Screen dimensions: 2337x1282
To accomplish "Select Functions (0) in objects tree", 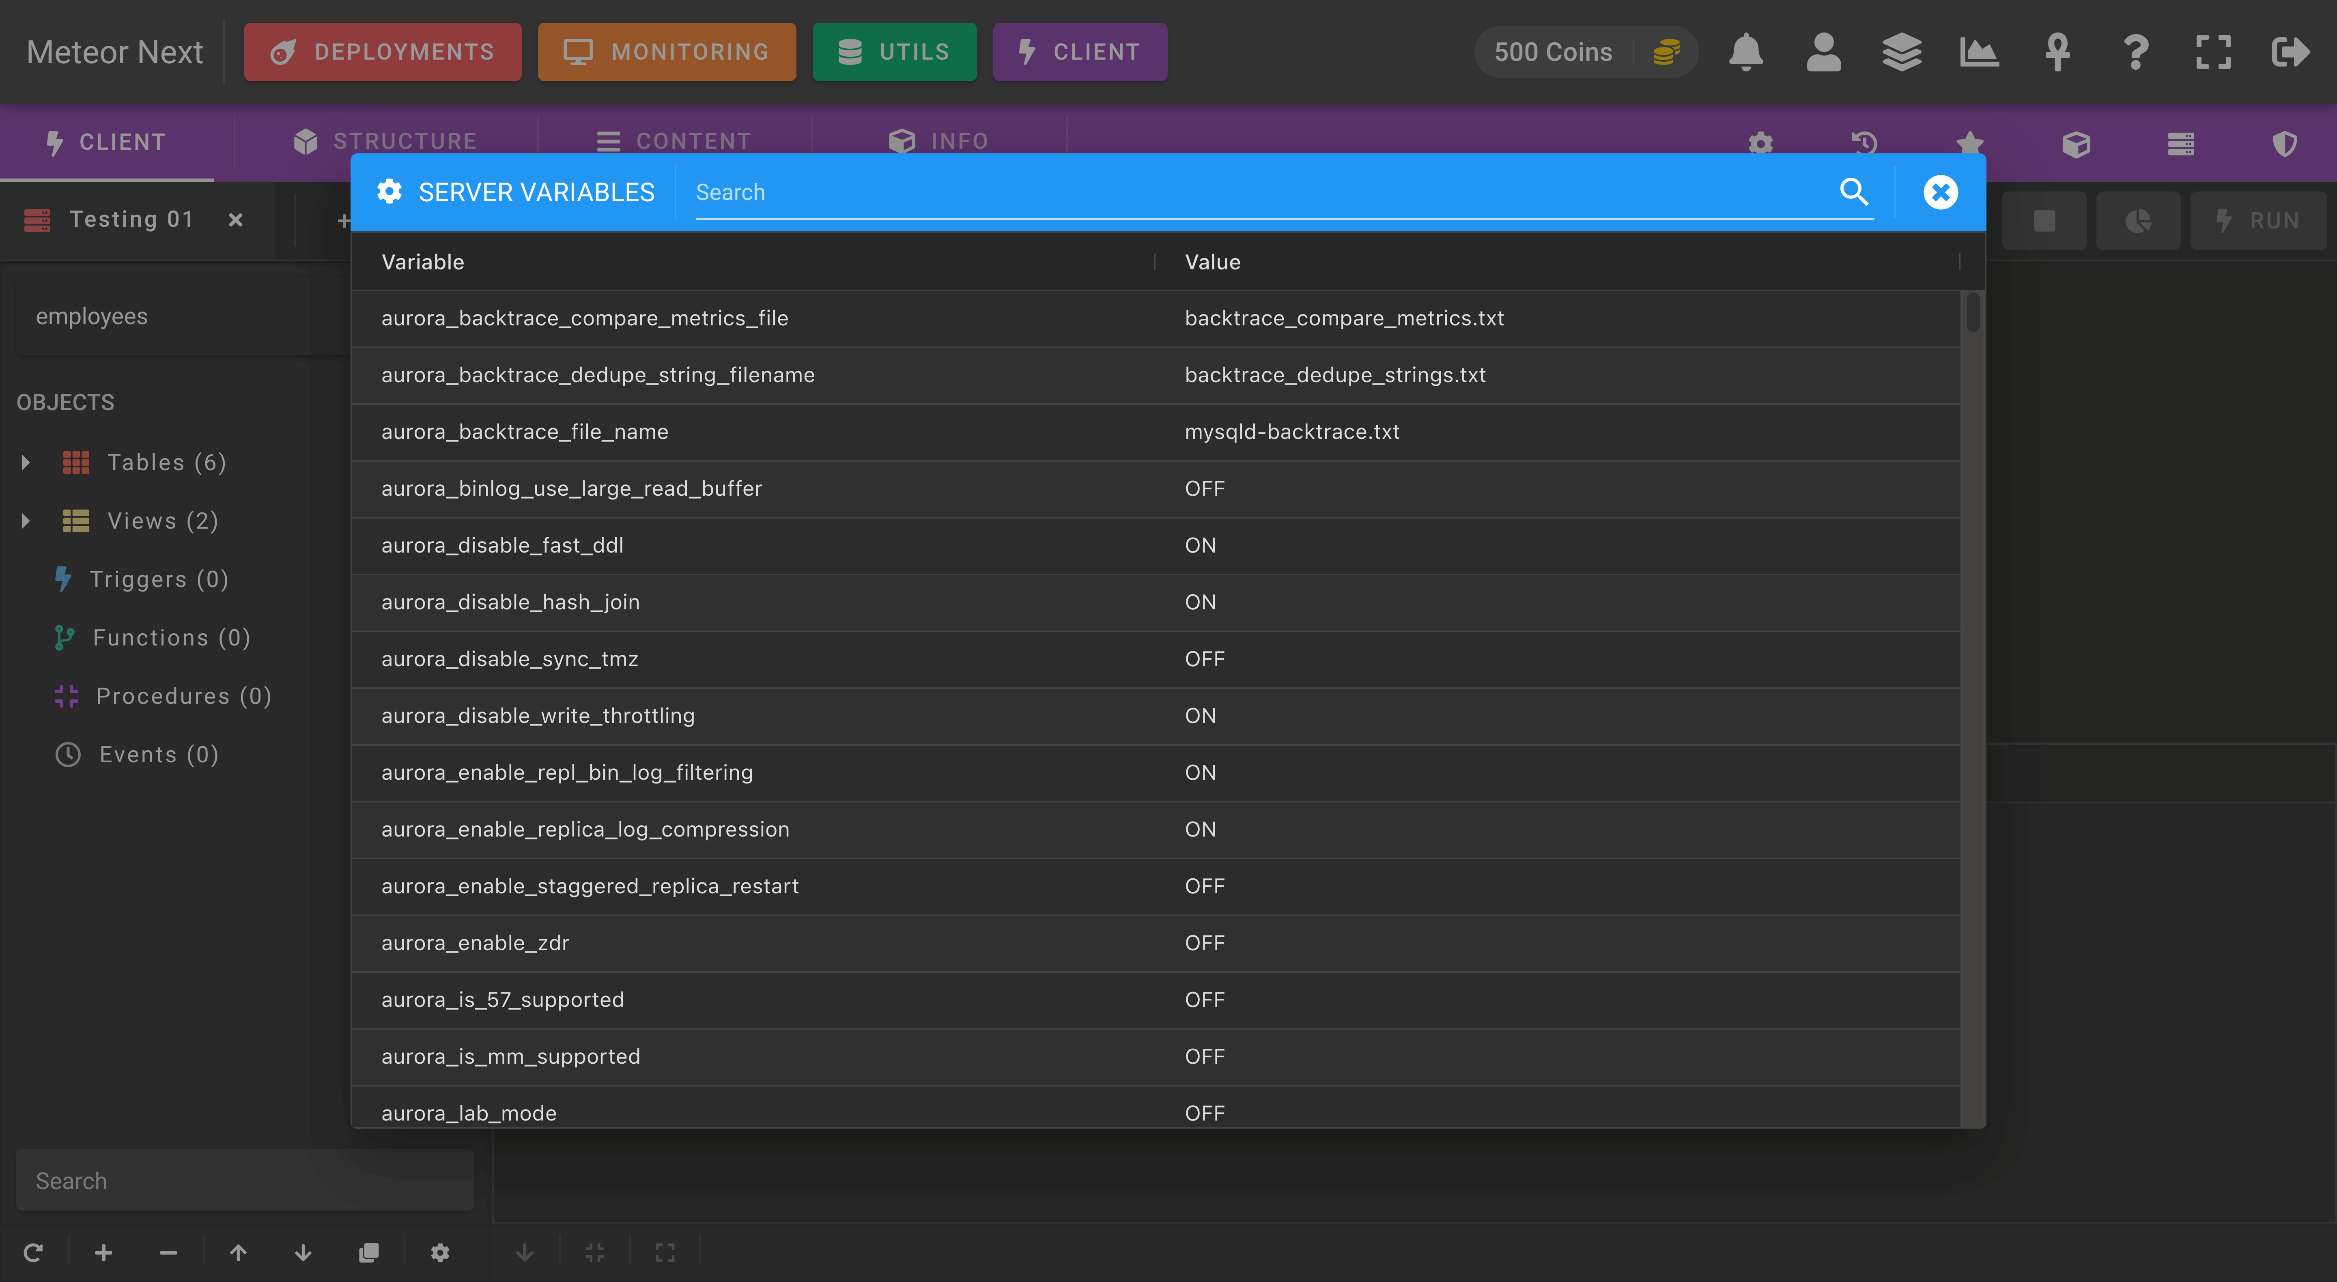I will 172,638.
